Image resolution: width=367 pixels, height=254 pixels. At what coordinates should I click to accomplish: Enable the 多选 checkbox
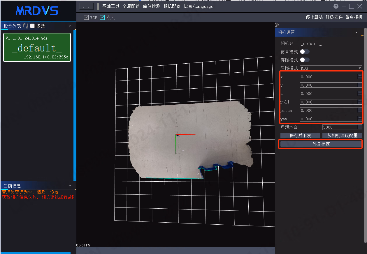pyautogui.click(x=32, y=26)
